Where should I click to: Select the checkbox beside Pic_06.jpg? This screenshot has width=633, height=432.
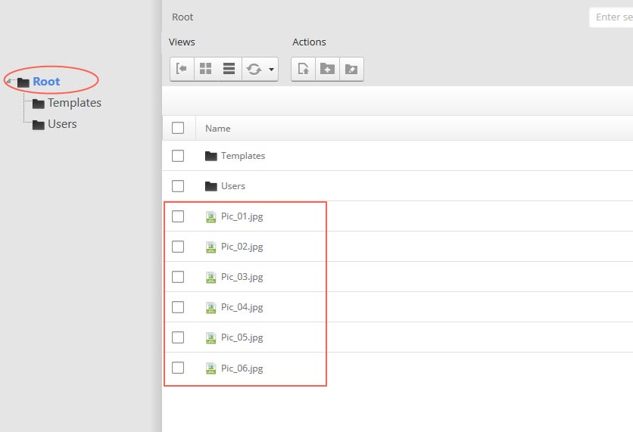click(178, 368)
